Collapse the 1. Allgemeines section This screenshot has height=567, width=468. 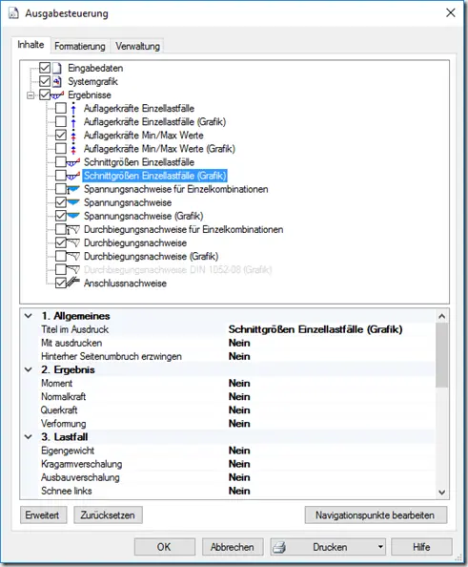pos(29,316)
